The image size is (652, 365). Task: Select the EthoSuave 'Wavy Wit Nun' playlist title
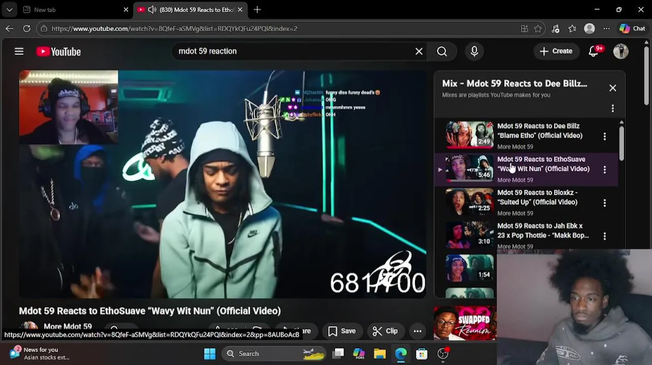[x=543, y=164]
